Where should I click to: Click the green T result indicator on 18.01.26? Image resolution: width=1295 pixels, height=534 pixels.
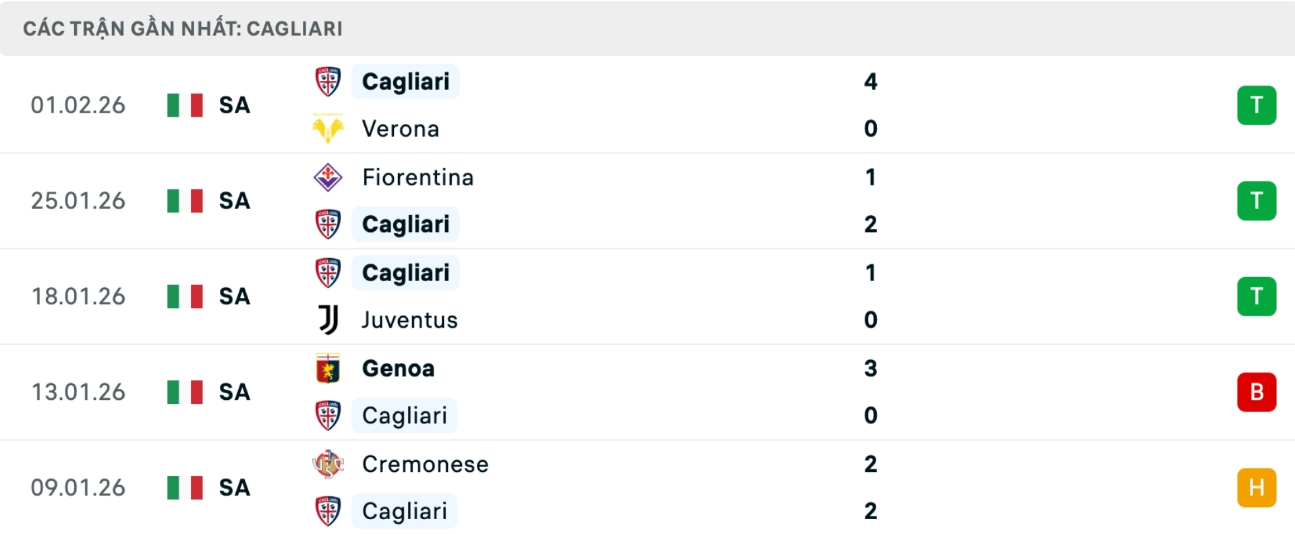(x=1257, y=297)
